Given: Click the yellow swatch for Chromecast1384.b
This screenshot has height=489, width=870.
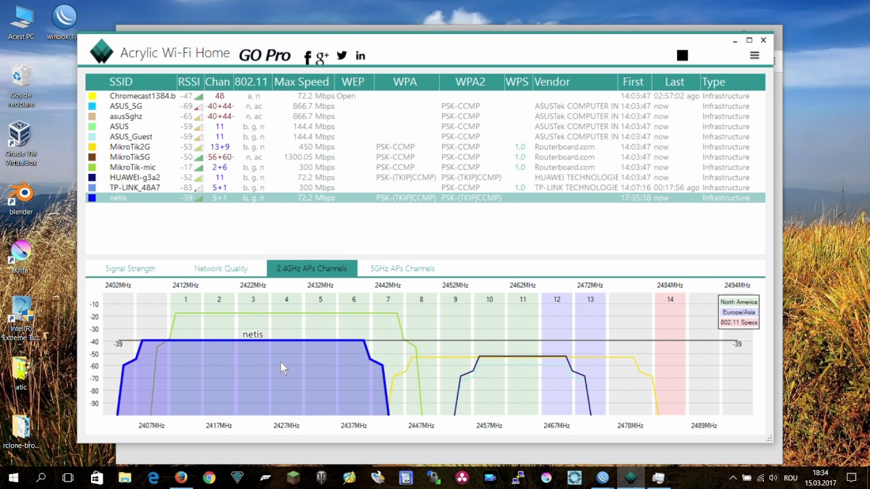Looking at the screenshot, I should [x=92, y=96].
